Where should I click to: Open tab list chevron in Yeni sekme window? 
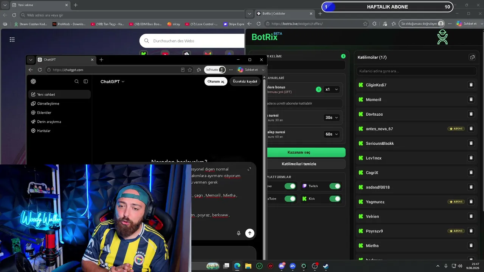(x=4, y=5)
